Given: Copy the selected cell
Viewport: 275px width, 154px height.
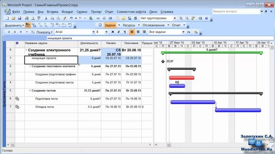Looking at the screenshot, I should 52,18.
